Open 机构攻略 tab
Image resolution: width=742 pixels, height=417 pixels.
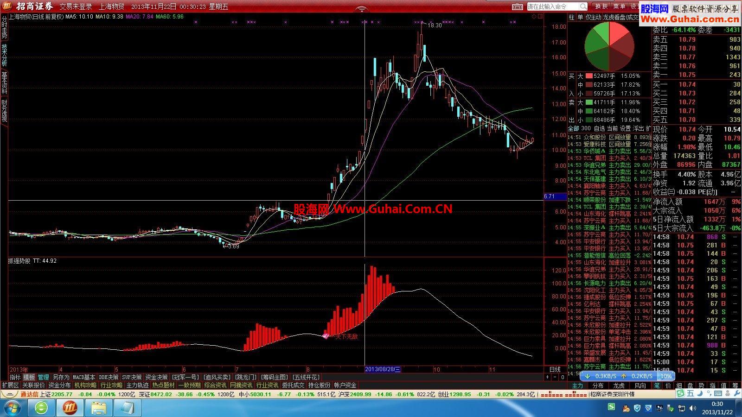click(85, 385)
